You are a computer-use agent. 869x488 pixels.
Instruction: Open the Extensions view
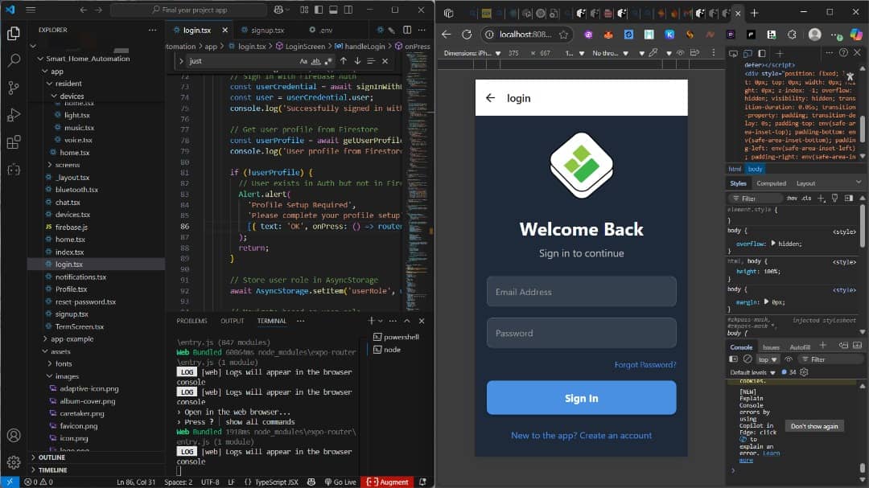pos(14,142)
